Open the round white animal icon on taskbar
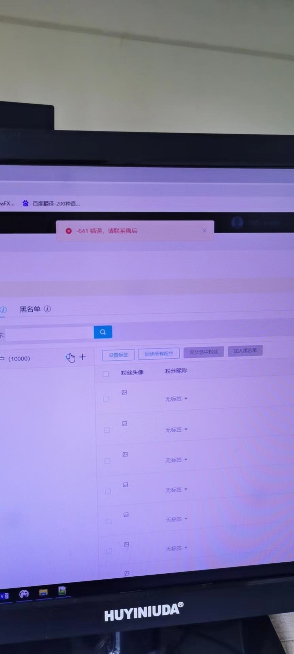The image size is (294, 654). click(x=24, y=594)
